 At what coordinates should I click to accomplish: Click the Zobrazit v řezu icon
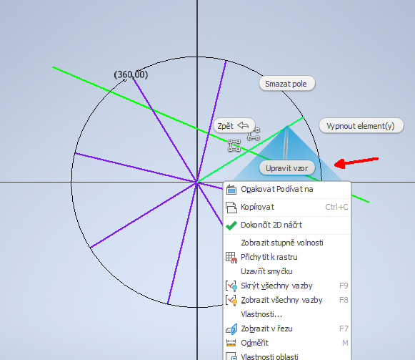pos(231,329)
